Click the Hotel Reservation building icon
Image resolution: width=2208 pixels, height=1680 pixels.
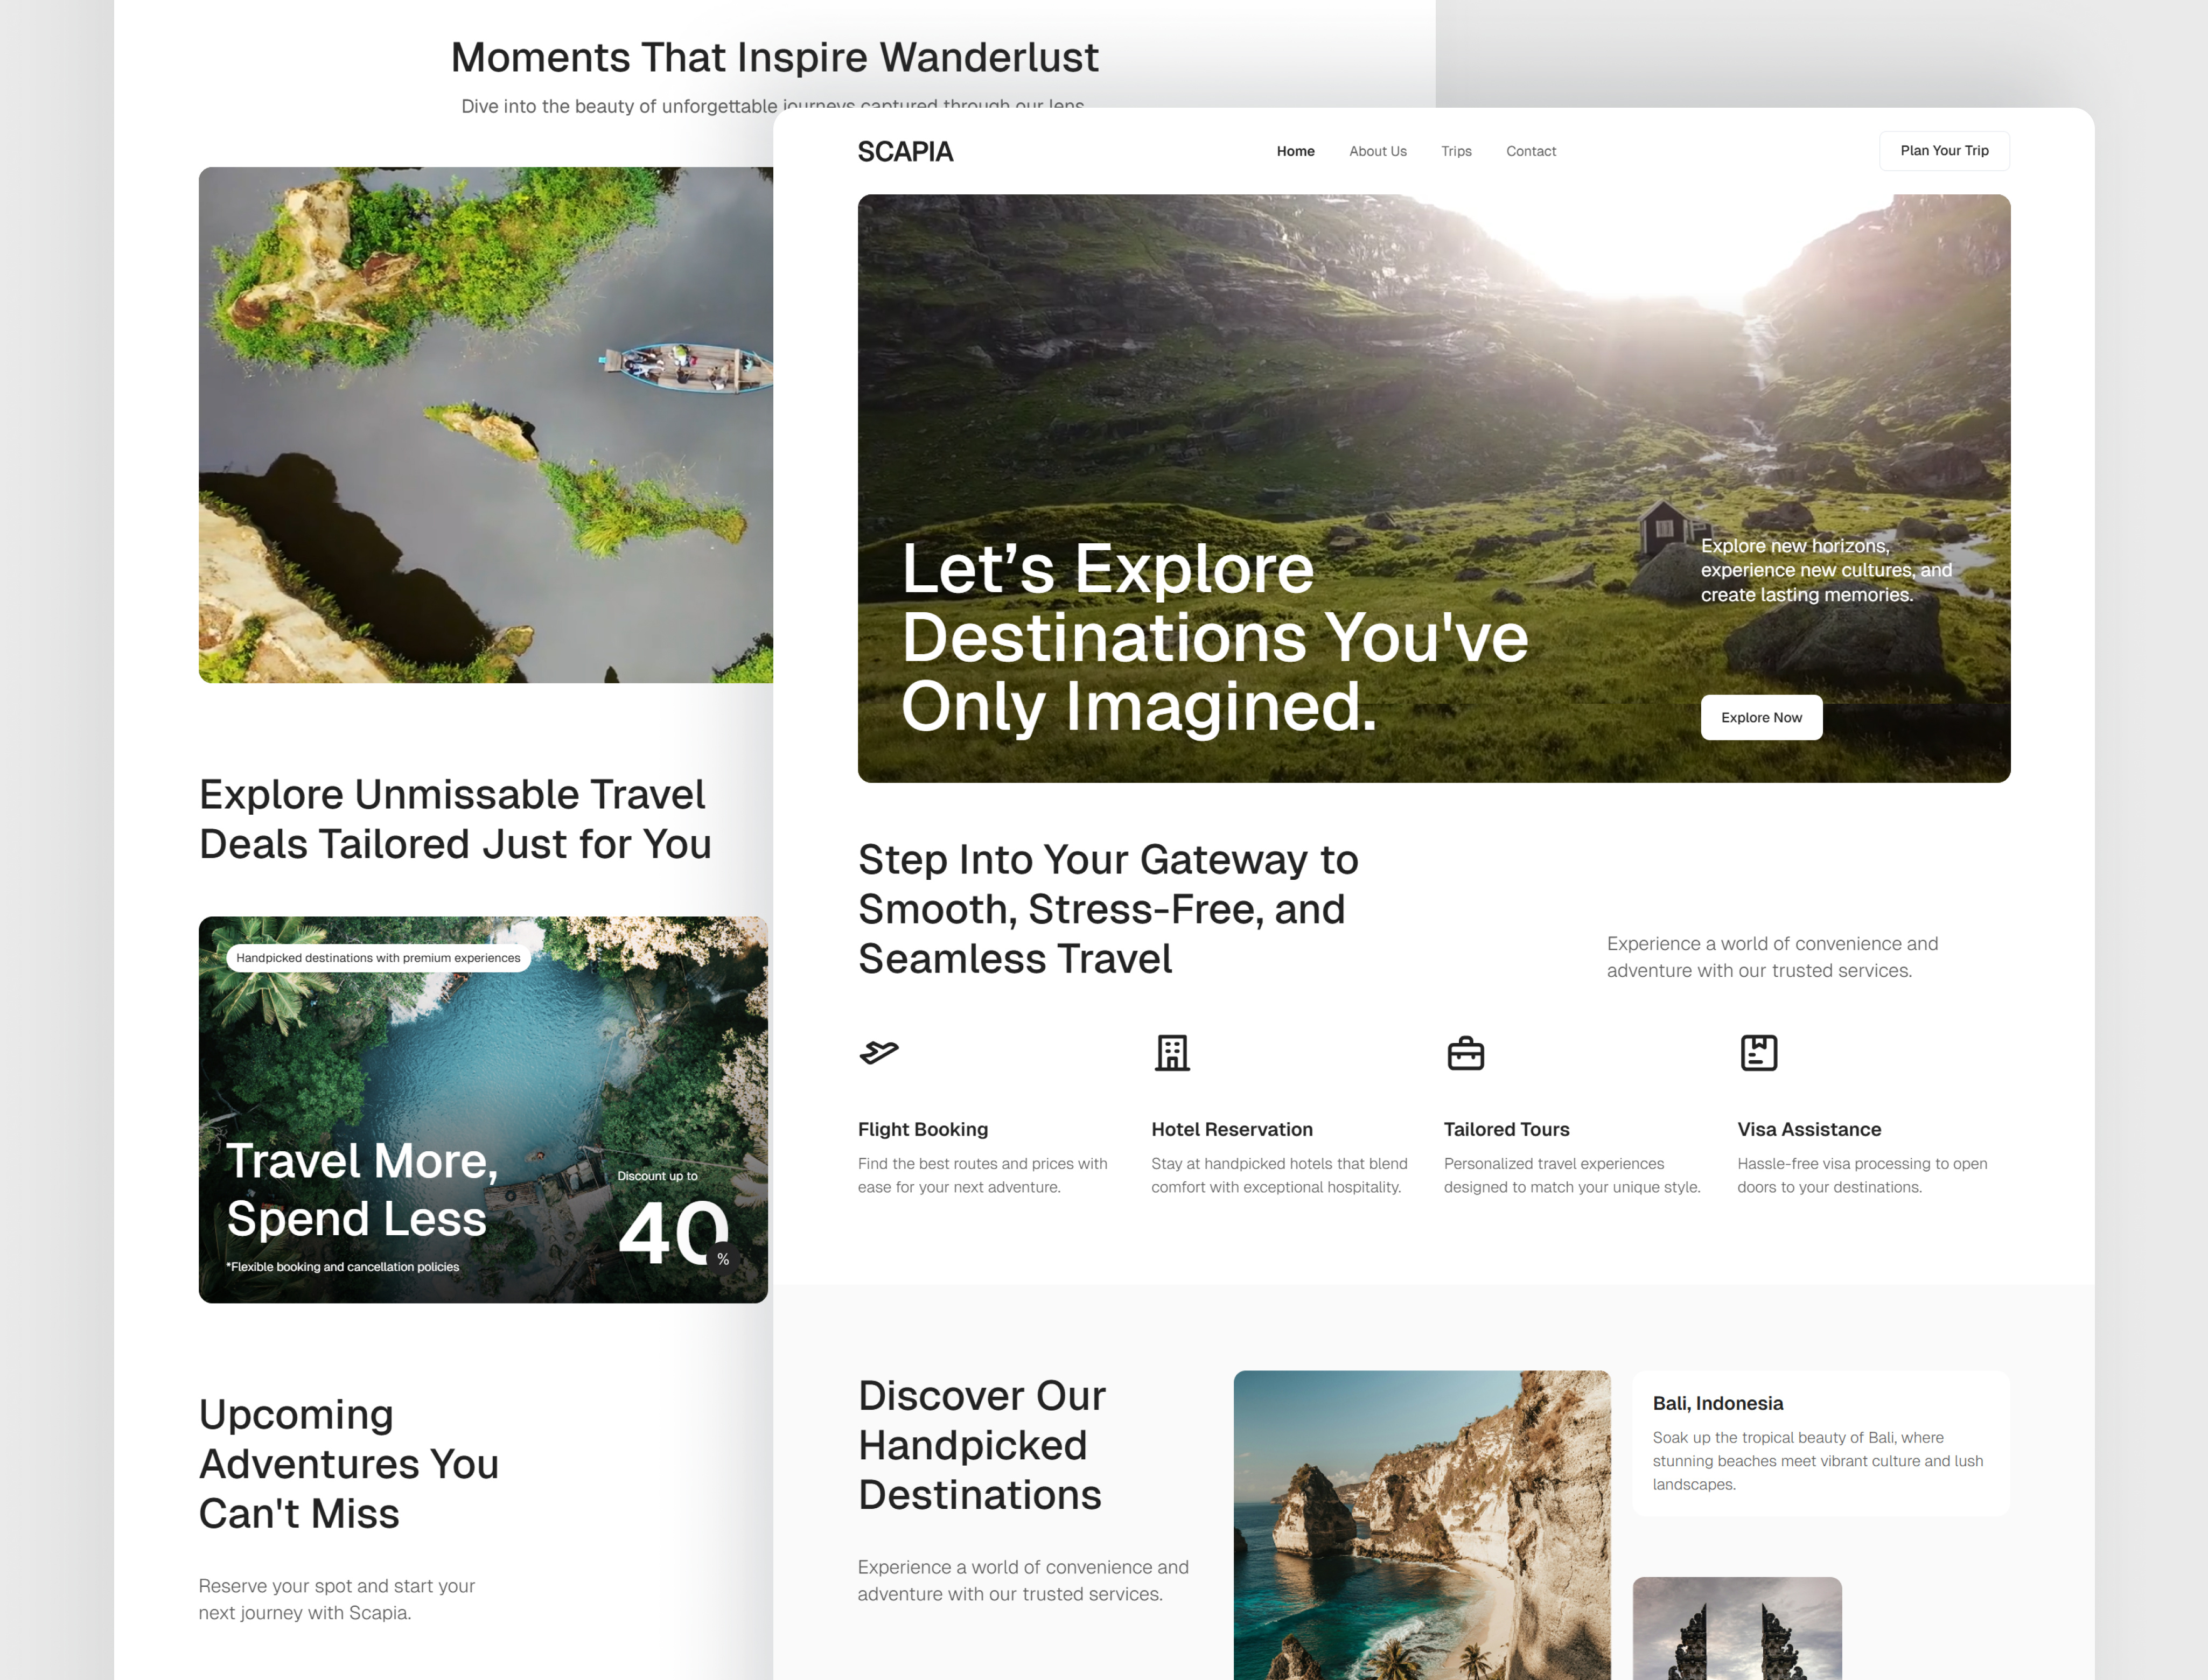(1172, 1052)
